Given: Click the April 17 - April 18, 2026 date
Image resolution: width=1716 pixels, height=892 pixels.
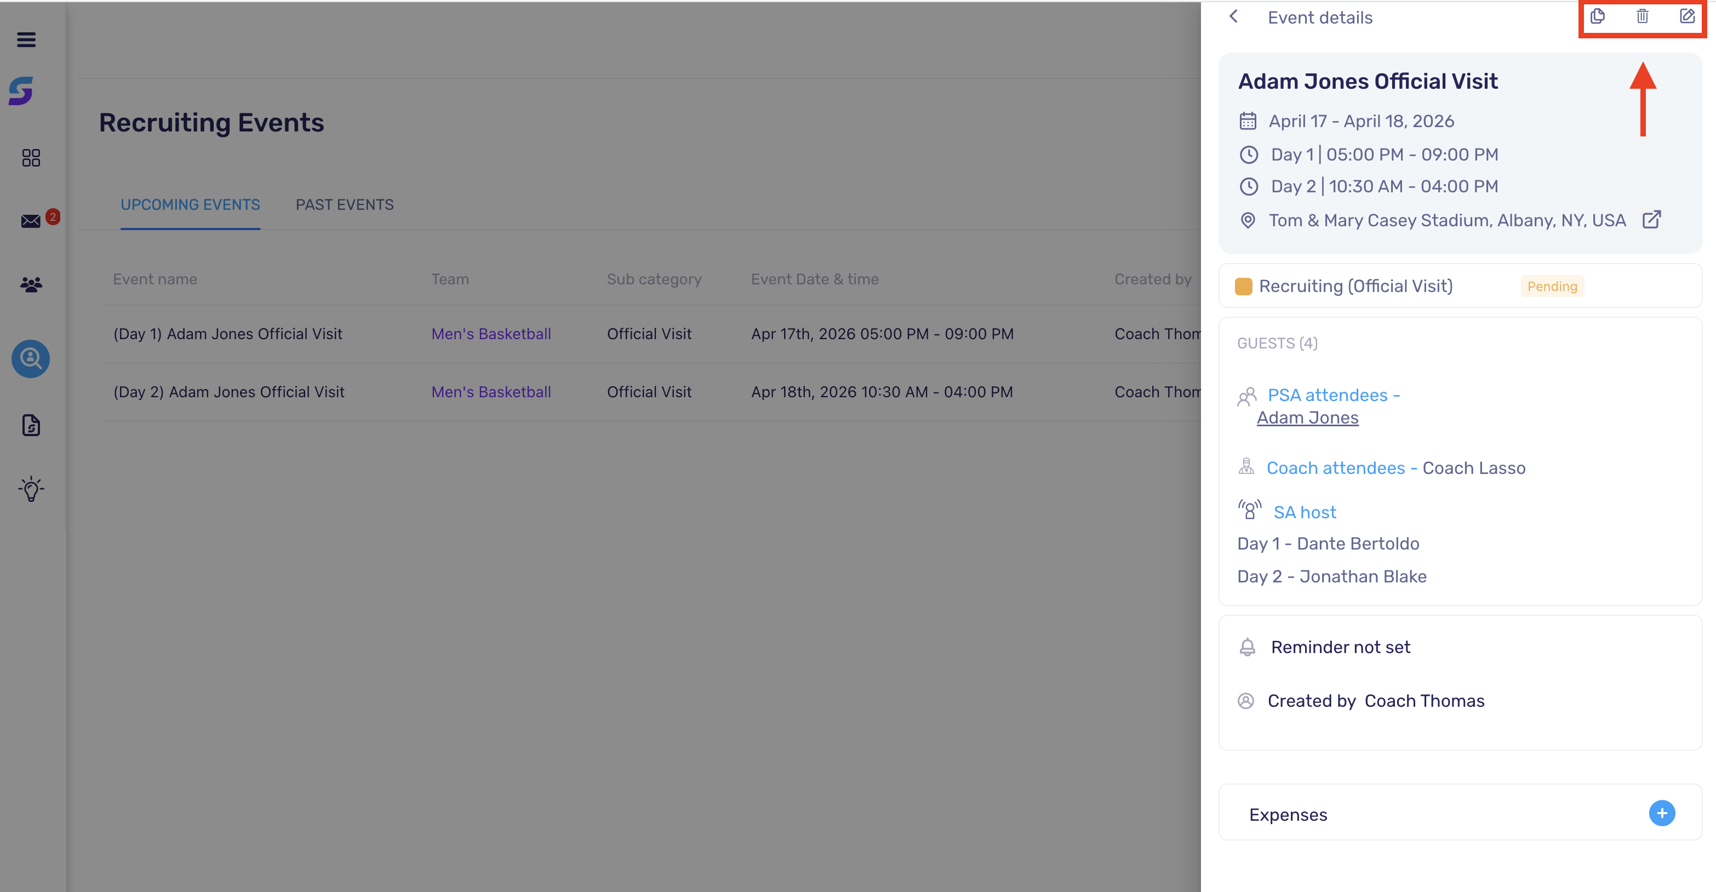Looking at the screenshot, I should click(x=1361, y=121).
